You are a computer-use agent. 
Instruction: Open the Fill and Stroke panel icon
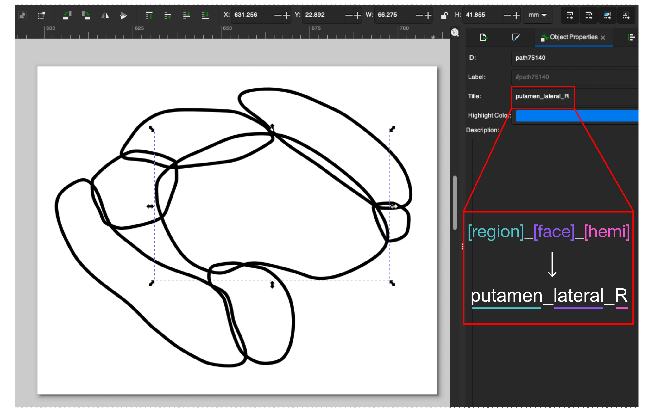pyautogui.click(x=515, y=38)
